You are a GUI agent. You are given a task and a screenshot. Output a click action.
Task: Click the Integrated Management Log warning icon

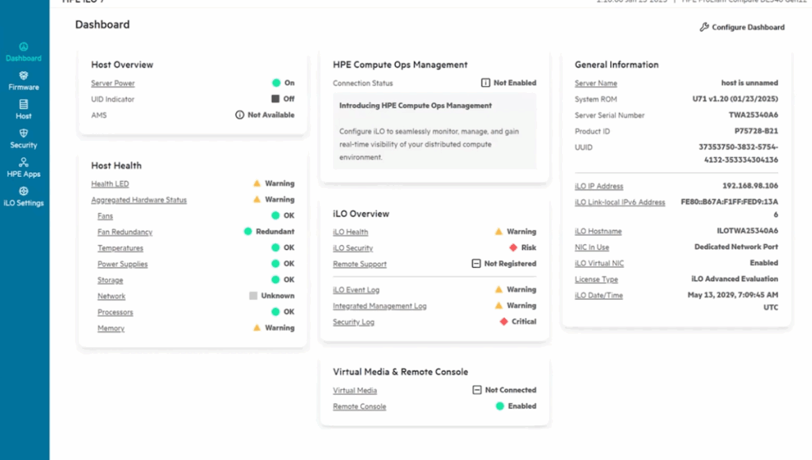(499, 305)
